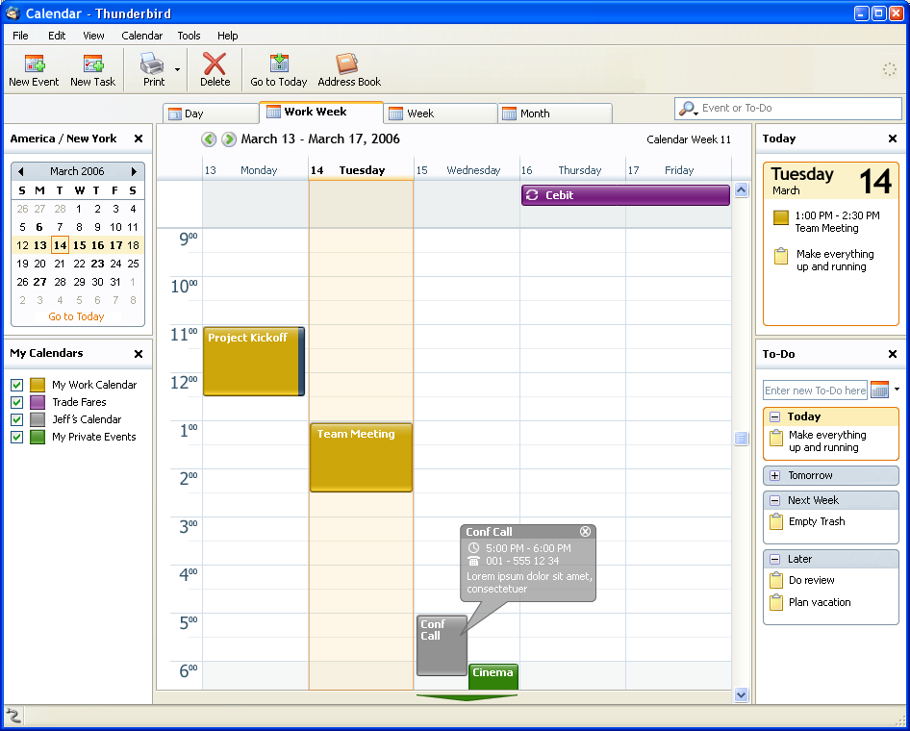Go to previous week arrow
Viewport: 910px width, 731px height.
coord(209,139)
